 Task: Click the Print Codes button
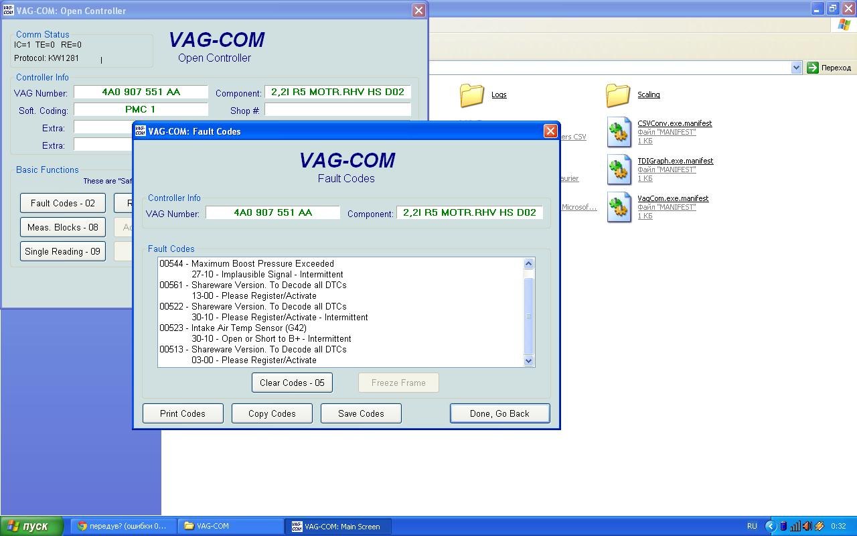[x=183, y=413]
